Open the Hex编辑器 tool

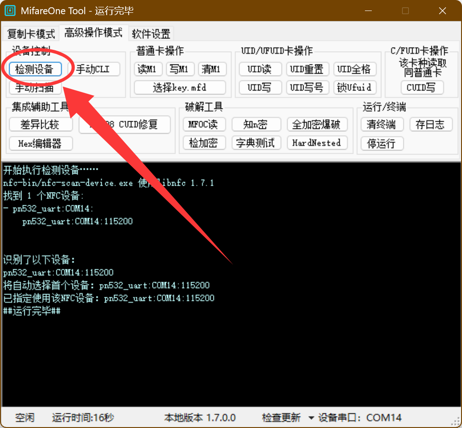[41, 143]
